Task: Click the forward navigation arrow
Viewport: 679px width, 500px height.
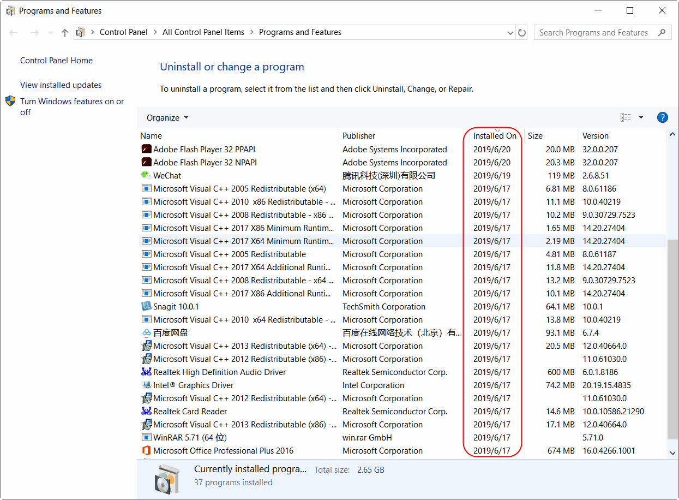Action: (34, 33)
